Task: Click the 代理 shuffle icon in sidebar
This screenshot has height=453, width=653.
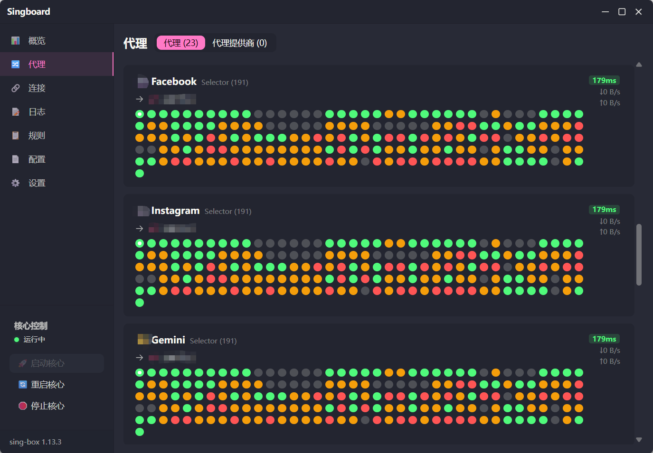Action: point(16,65)
